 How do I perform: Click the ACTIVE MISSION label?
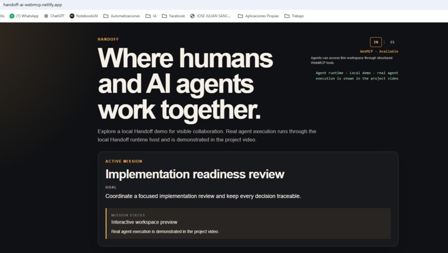124,161
